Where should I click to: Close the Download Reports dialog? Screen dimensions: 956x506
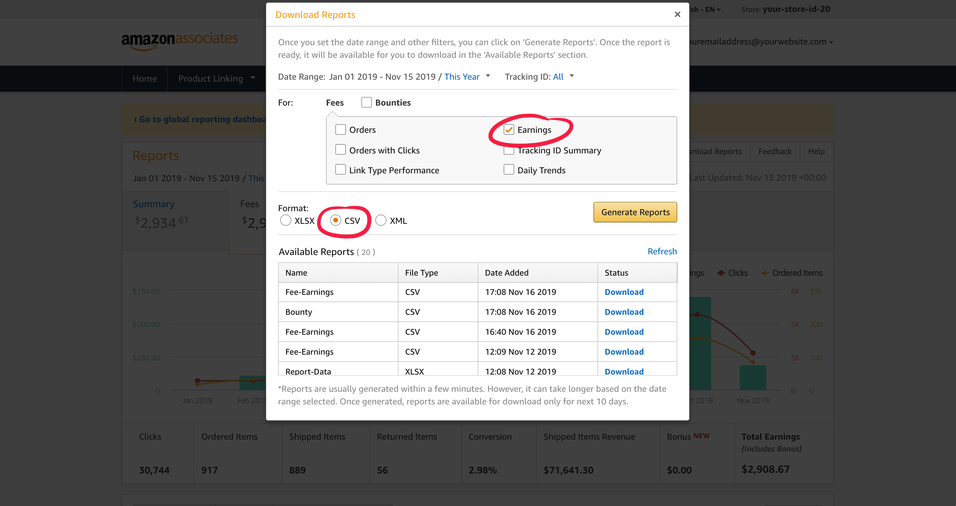click(677, 15)
